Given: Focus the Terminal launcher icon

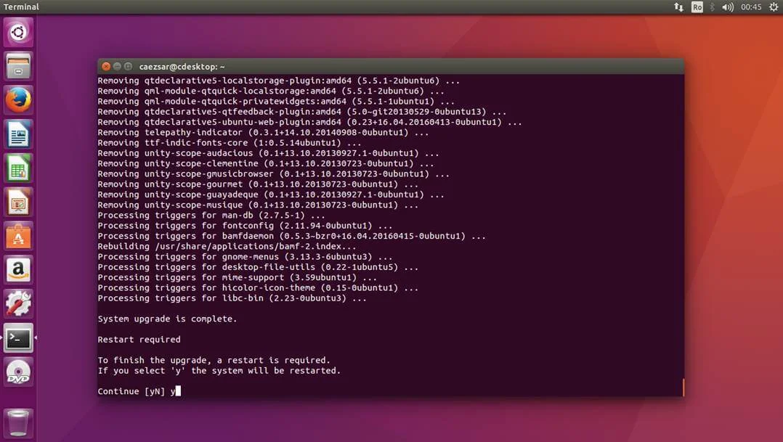Looking at the screenshot, I should (18, 337).
